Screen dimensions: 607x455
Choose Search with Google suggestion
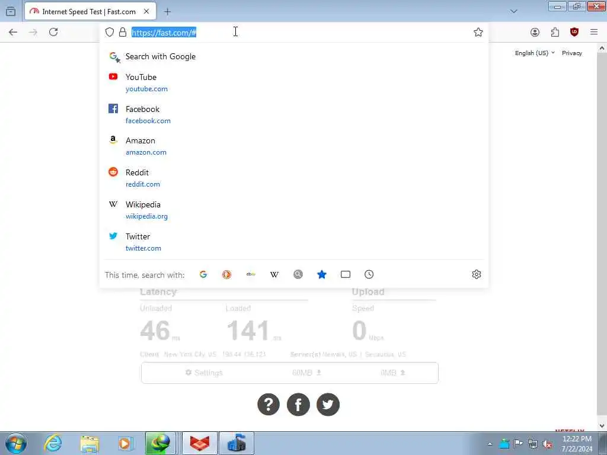pos(294,56)
